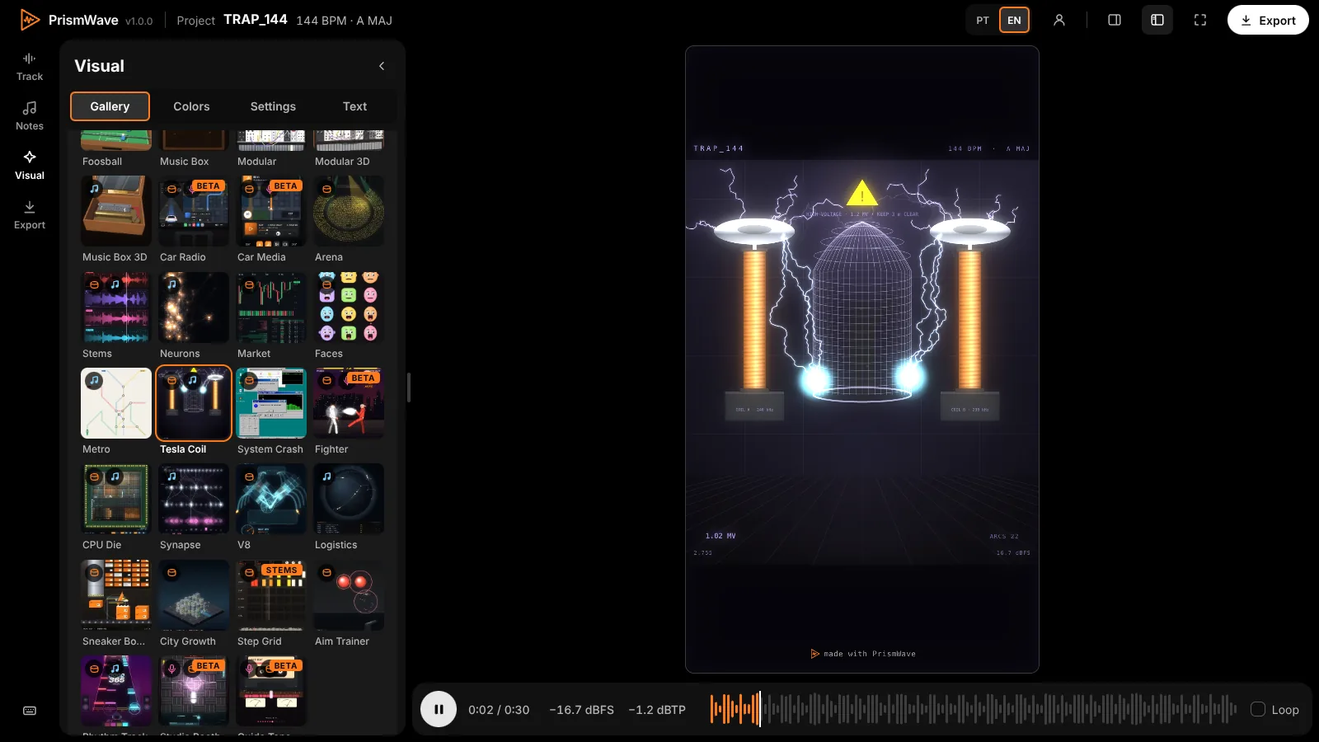Toggle the right sidebar panel icon

pos(1115,20)
